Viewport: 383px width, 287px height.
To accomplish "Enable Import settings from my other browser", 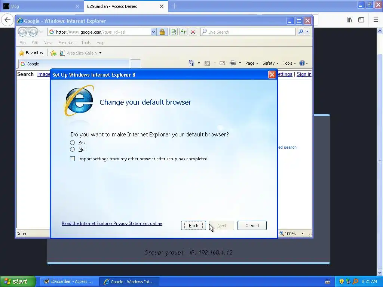I will 72,159.
